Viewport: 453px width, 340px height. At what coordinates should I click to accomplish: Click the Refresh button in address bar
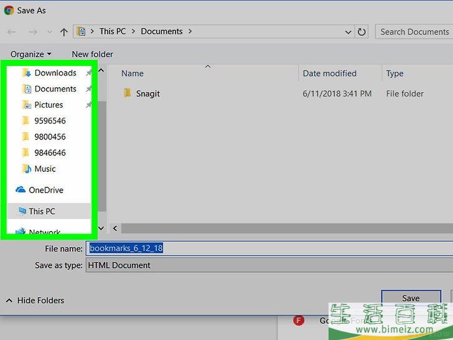363,31
